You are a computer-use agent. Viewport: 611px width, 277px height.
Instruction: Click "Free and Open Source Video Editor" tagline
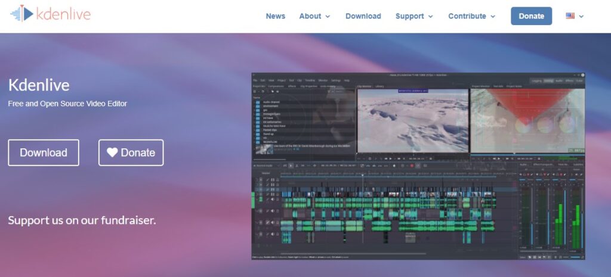(x=67, y=104)
